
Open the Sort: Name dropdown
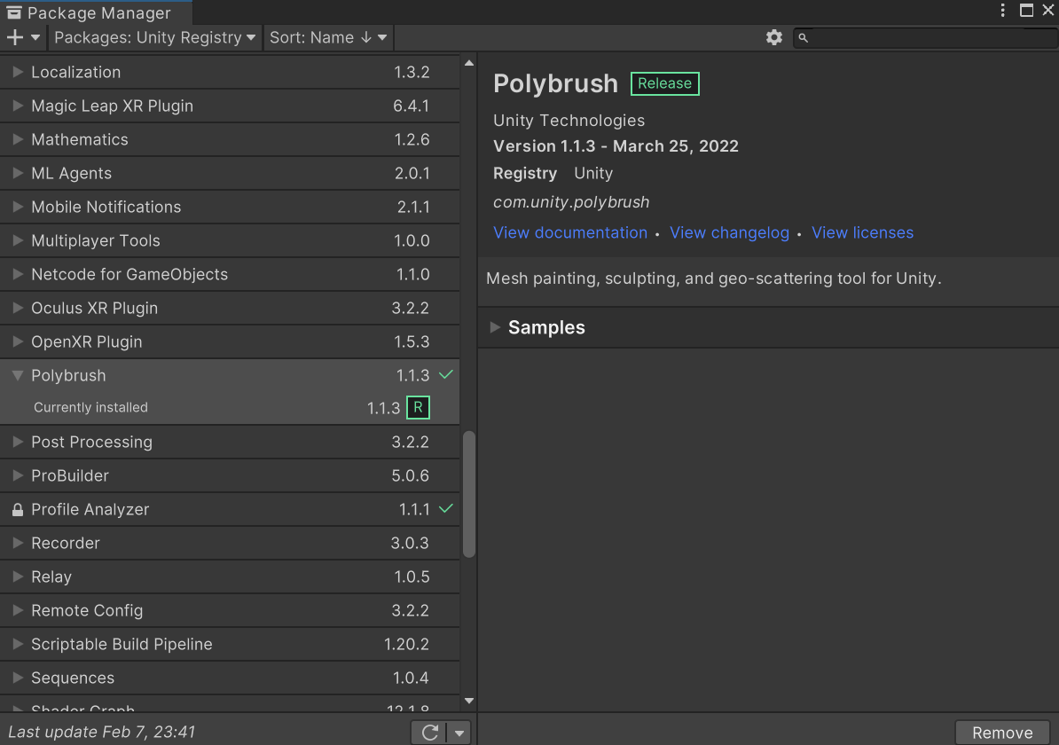[328, 38]
